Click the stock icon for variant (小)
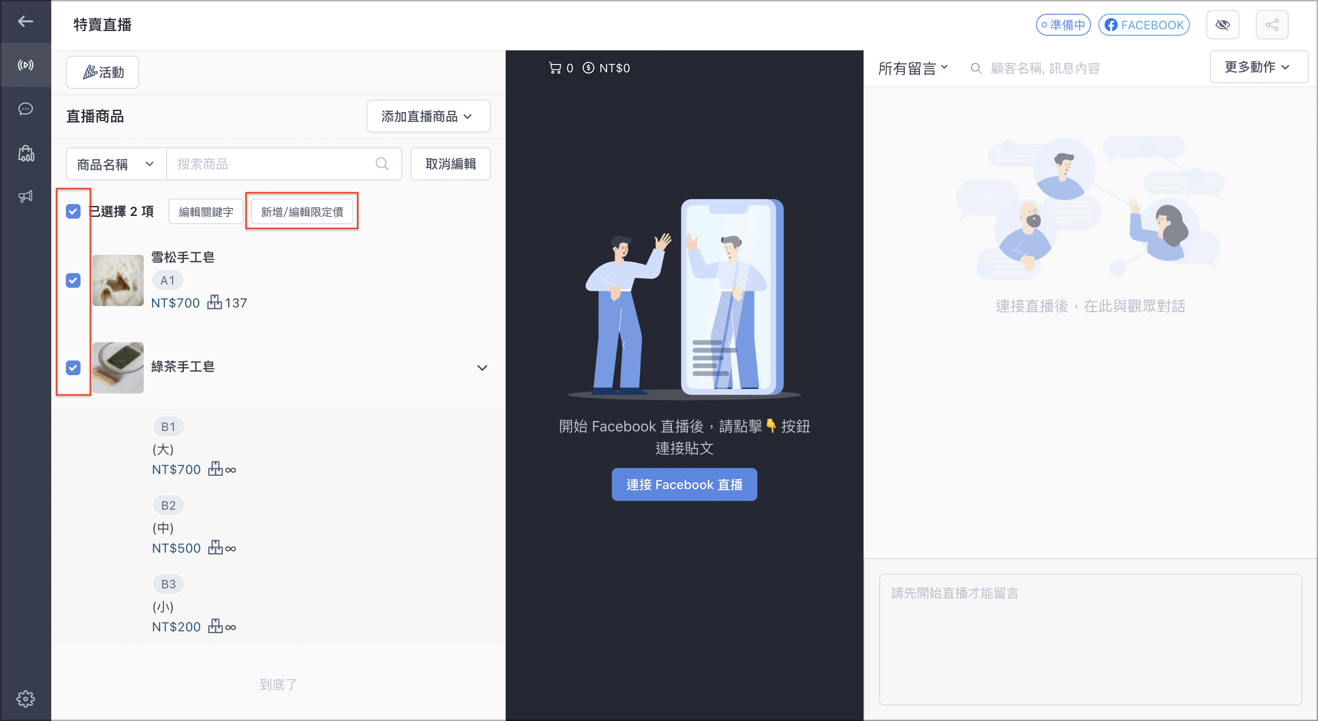Viewport: 1318px width, 721px height. click(216, 627)
